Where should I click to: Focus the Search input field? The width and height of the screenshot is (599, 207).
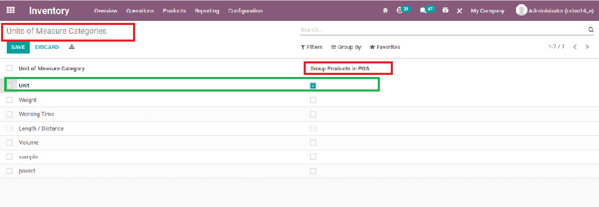443,30
